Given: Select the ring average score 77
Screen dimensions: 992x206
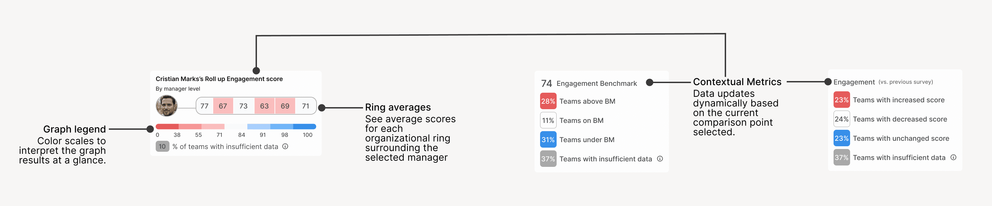Looking at the screenshot, I should click(x=205, y=106).
